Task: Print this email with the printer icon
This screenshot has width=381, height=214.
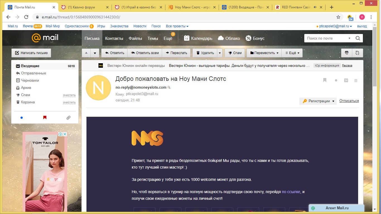Action: tap(347, 53)
